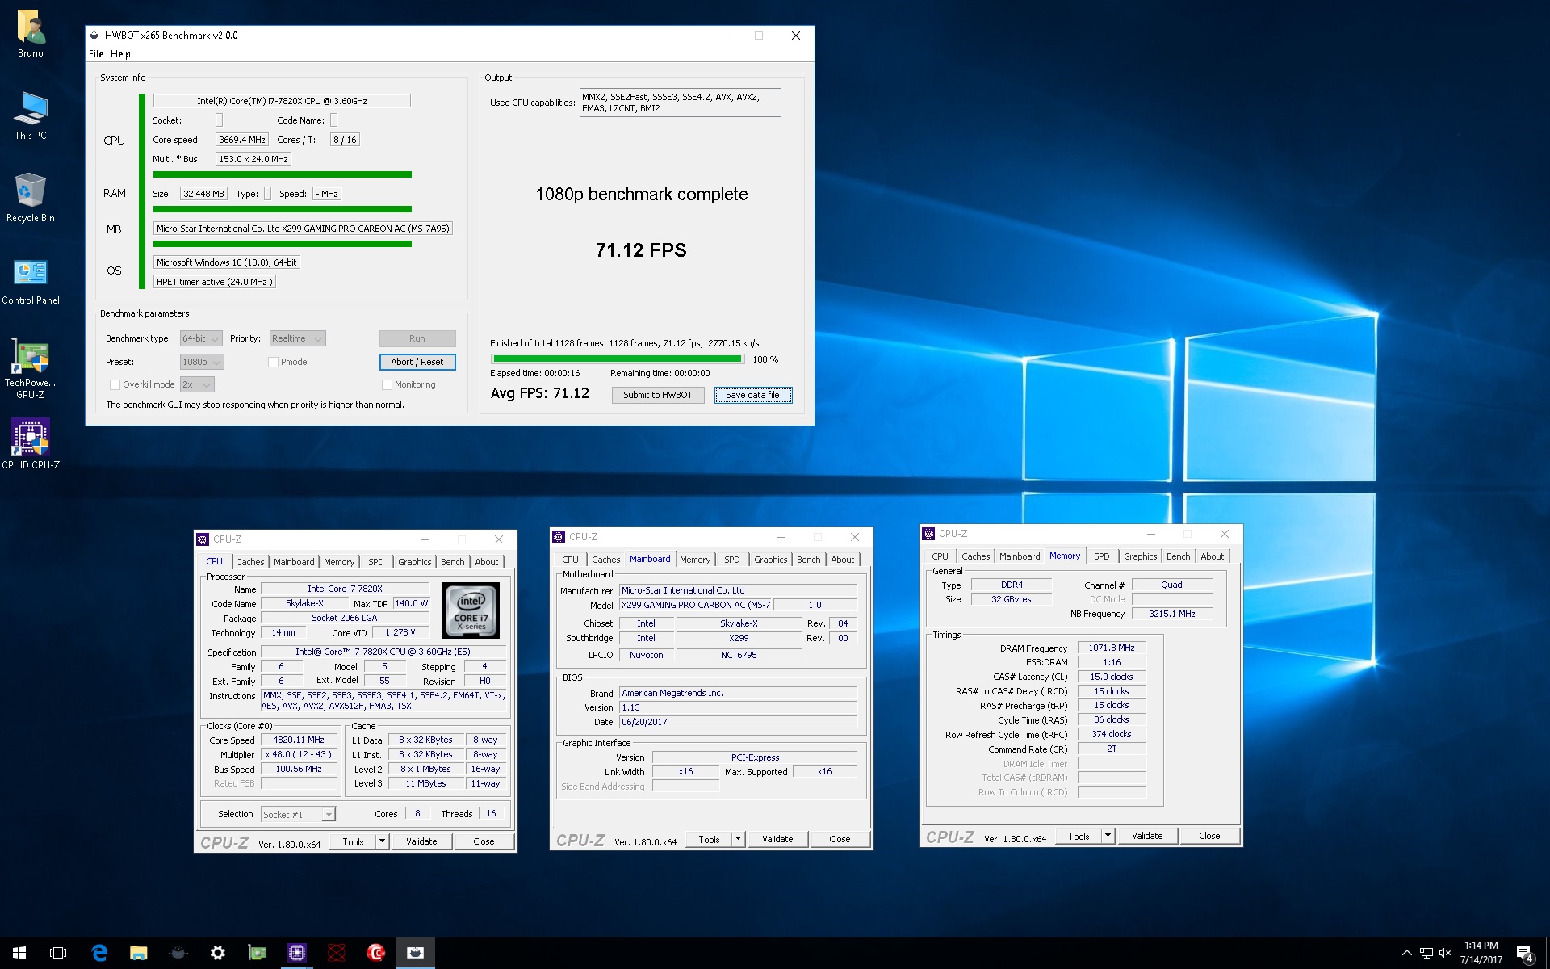Open Control Panel desktop icon
Image resolution: width=1550 pixels, height=969 pixels.
tap(31, 281)
